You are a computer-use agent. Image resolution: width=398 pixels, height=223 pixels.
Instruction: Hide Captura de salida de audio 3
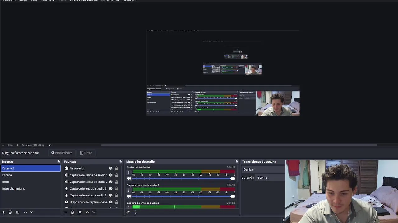pyautogui.click(x=110, y=175)
